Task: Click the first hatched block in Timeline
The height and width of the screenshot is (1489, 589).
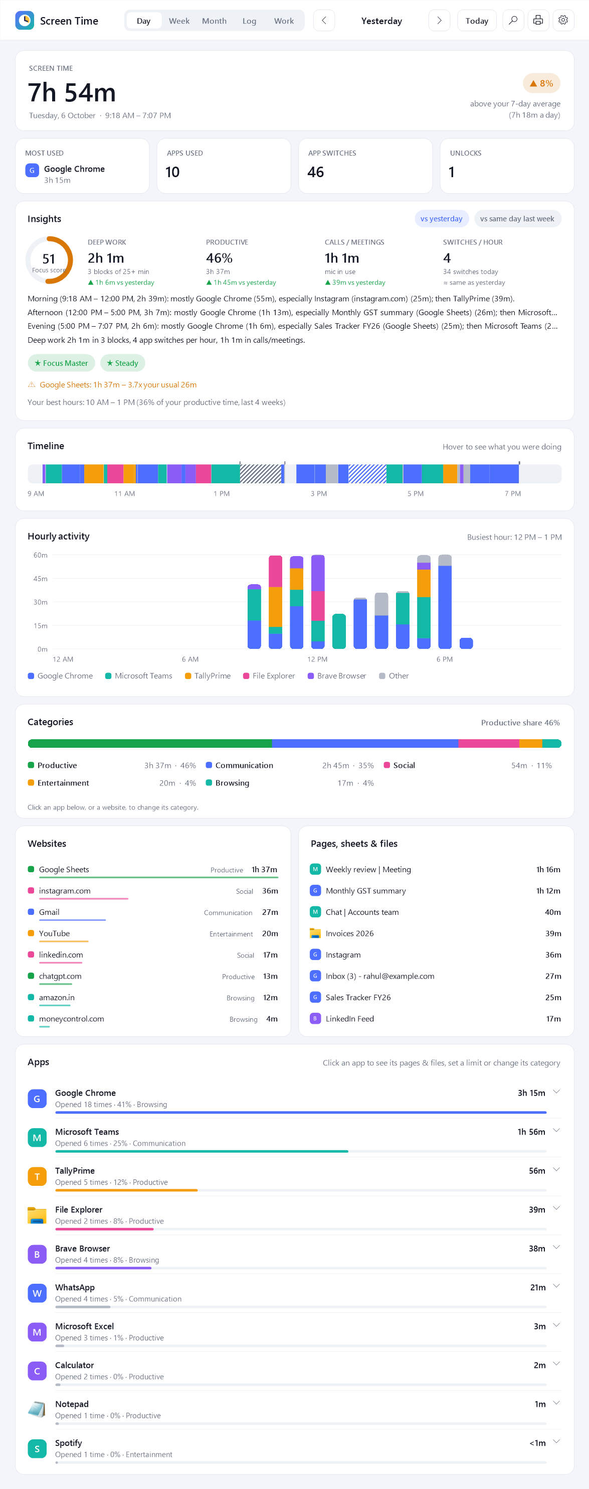Action: pyautogui.click(x=261, y=473)
